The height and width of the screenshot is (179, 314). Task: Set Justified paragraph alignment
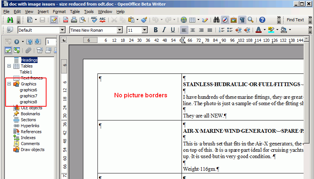(x=210, y=30)
